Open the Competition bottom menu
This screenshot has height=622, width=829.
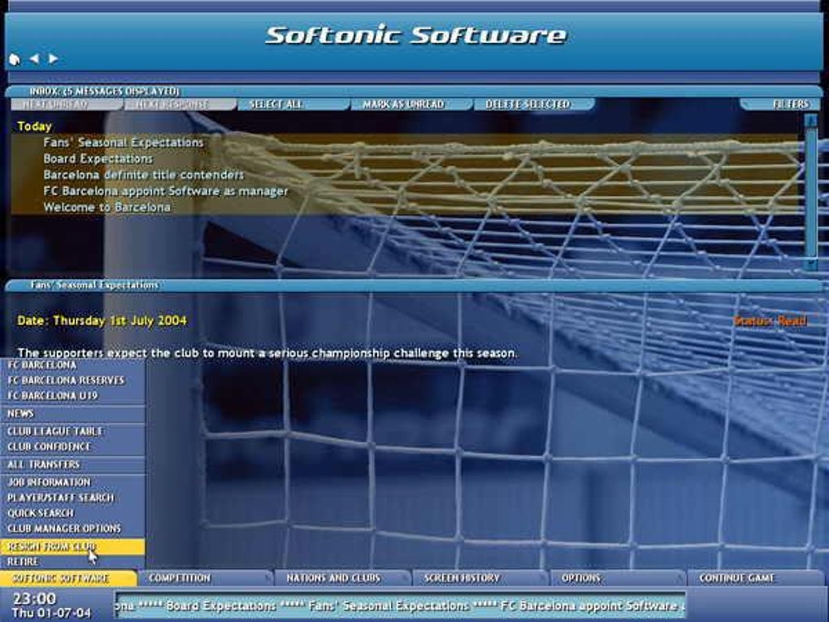[206, 578]
